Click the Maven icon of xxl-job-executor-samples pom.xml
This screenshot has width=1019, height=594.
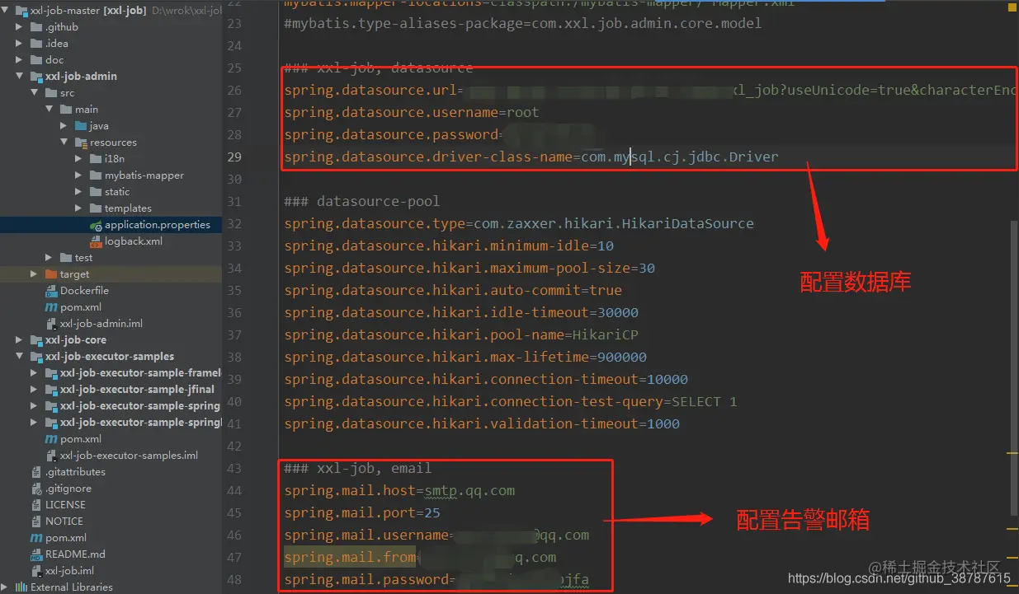51,439
